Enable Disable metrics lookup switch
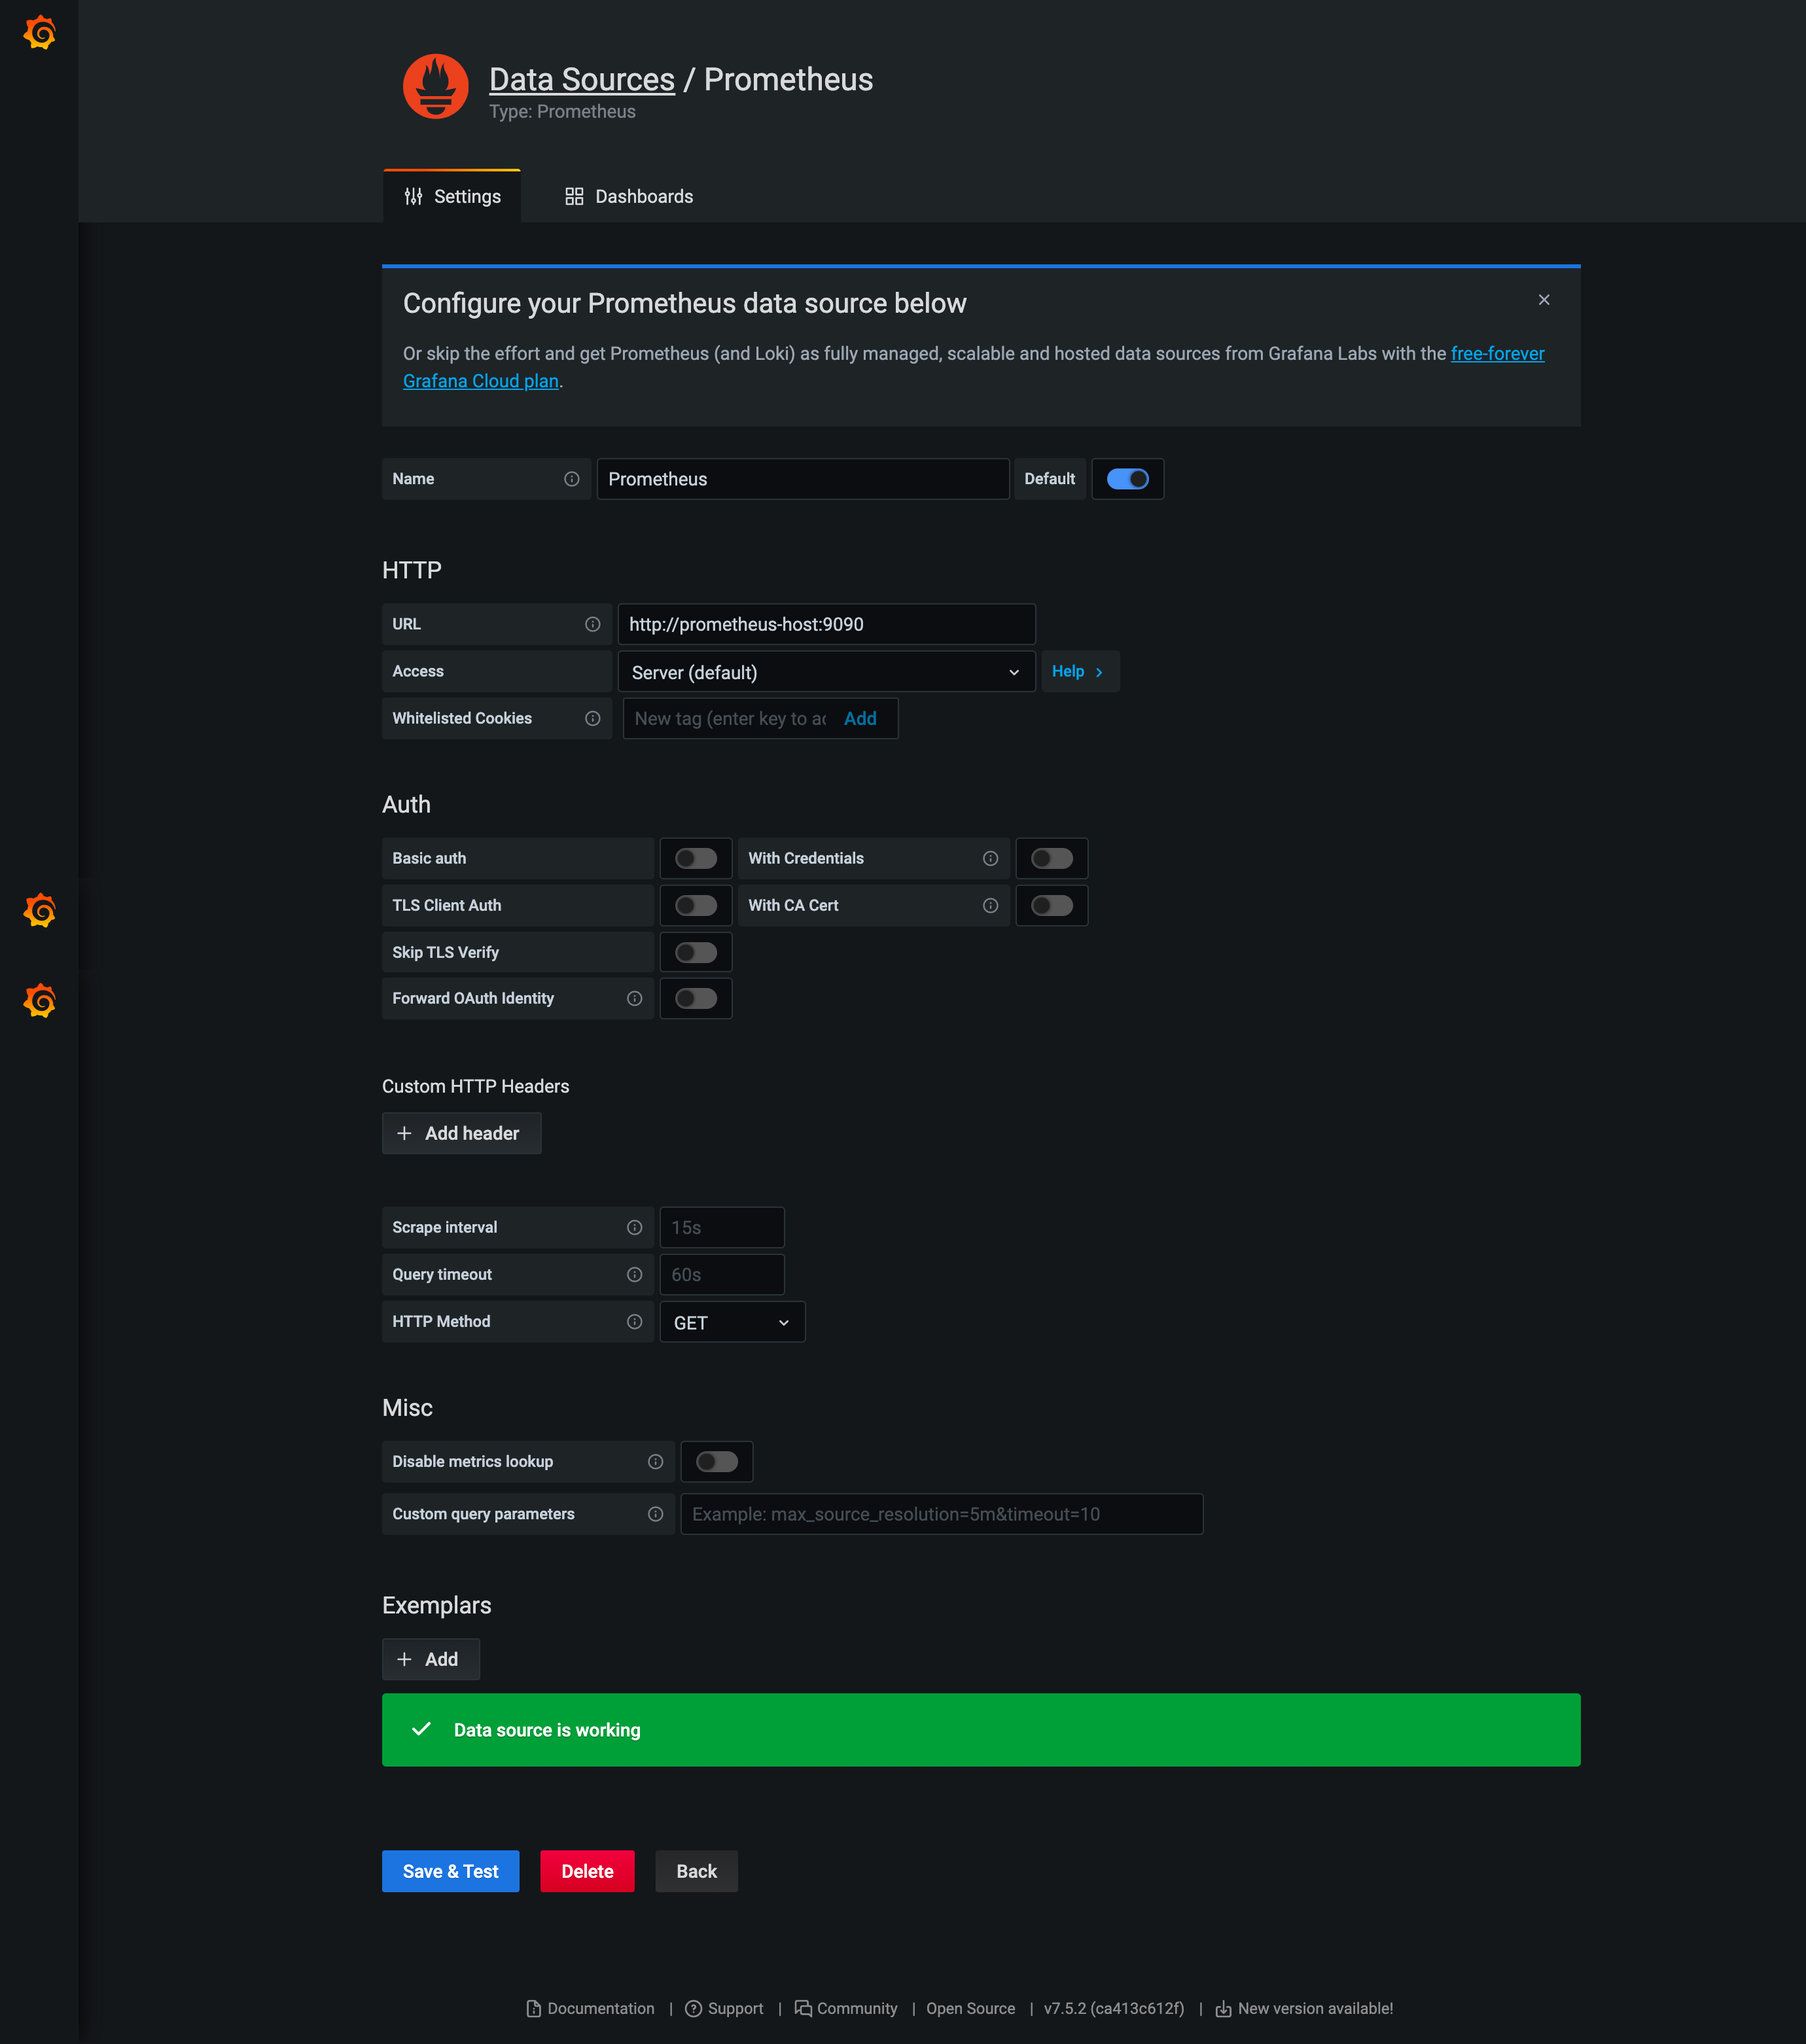Screen dimensions: 1806x2044 [x=716, y=1461]
